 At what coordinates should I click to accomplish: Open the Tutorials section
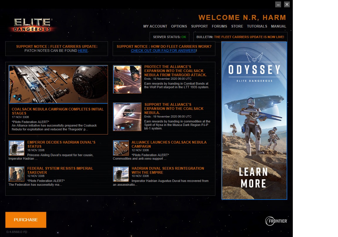pyautogui.click(x=257, y=26)
